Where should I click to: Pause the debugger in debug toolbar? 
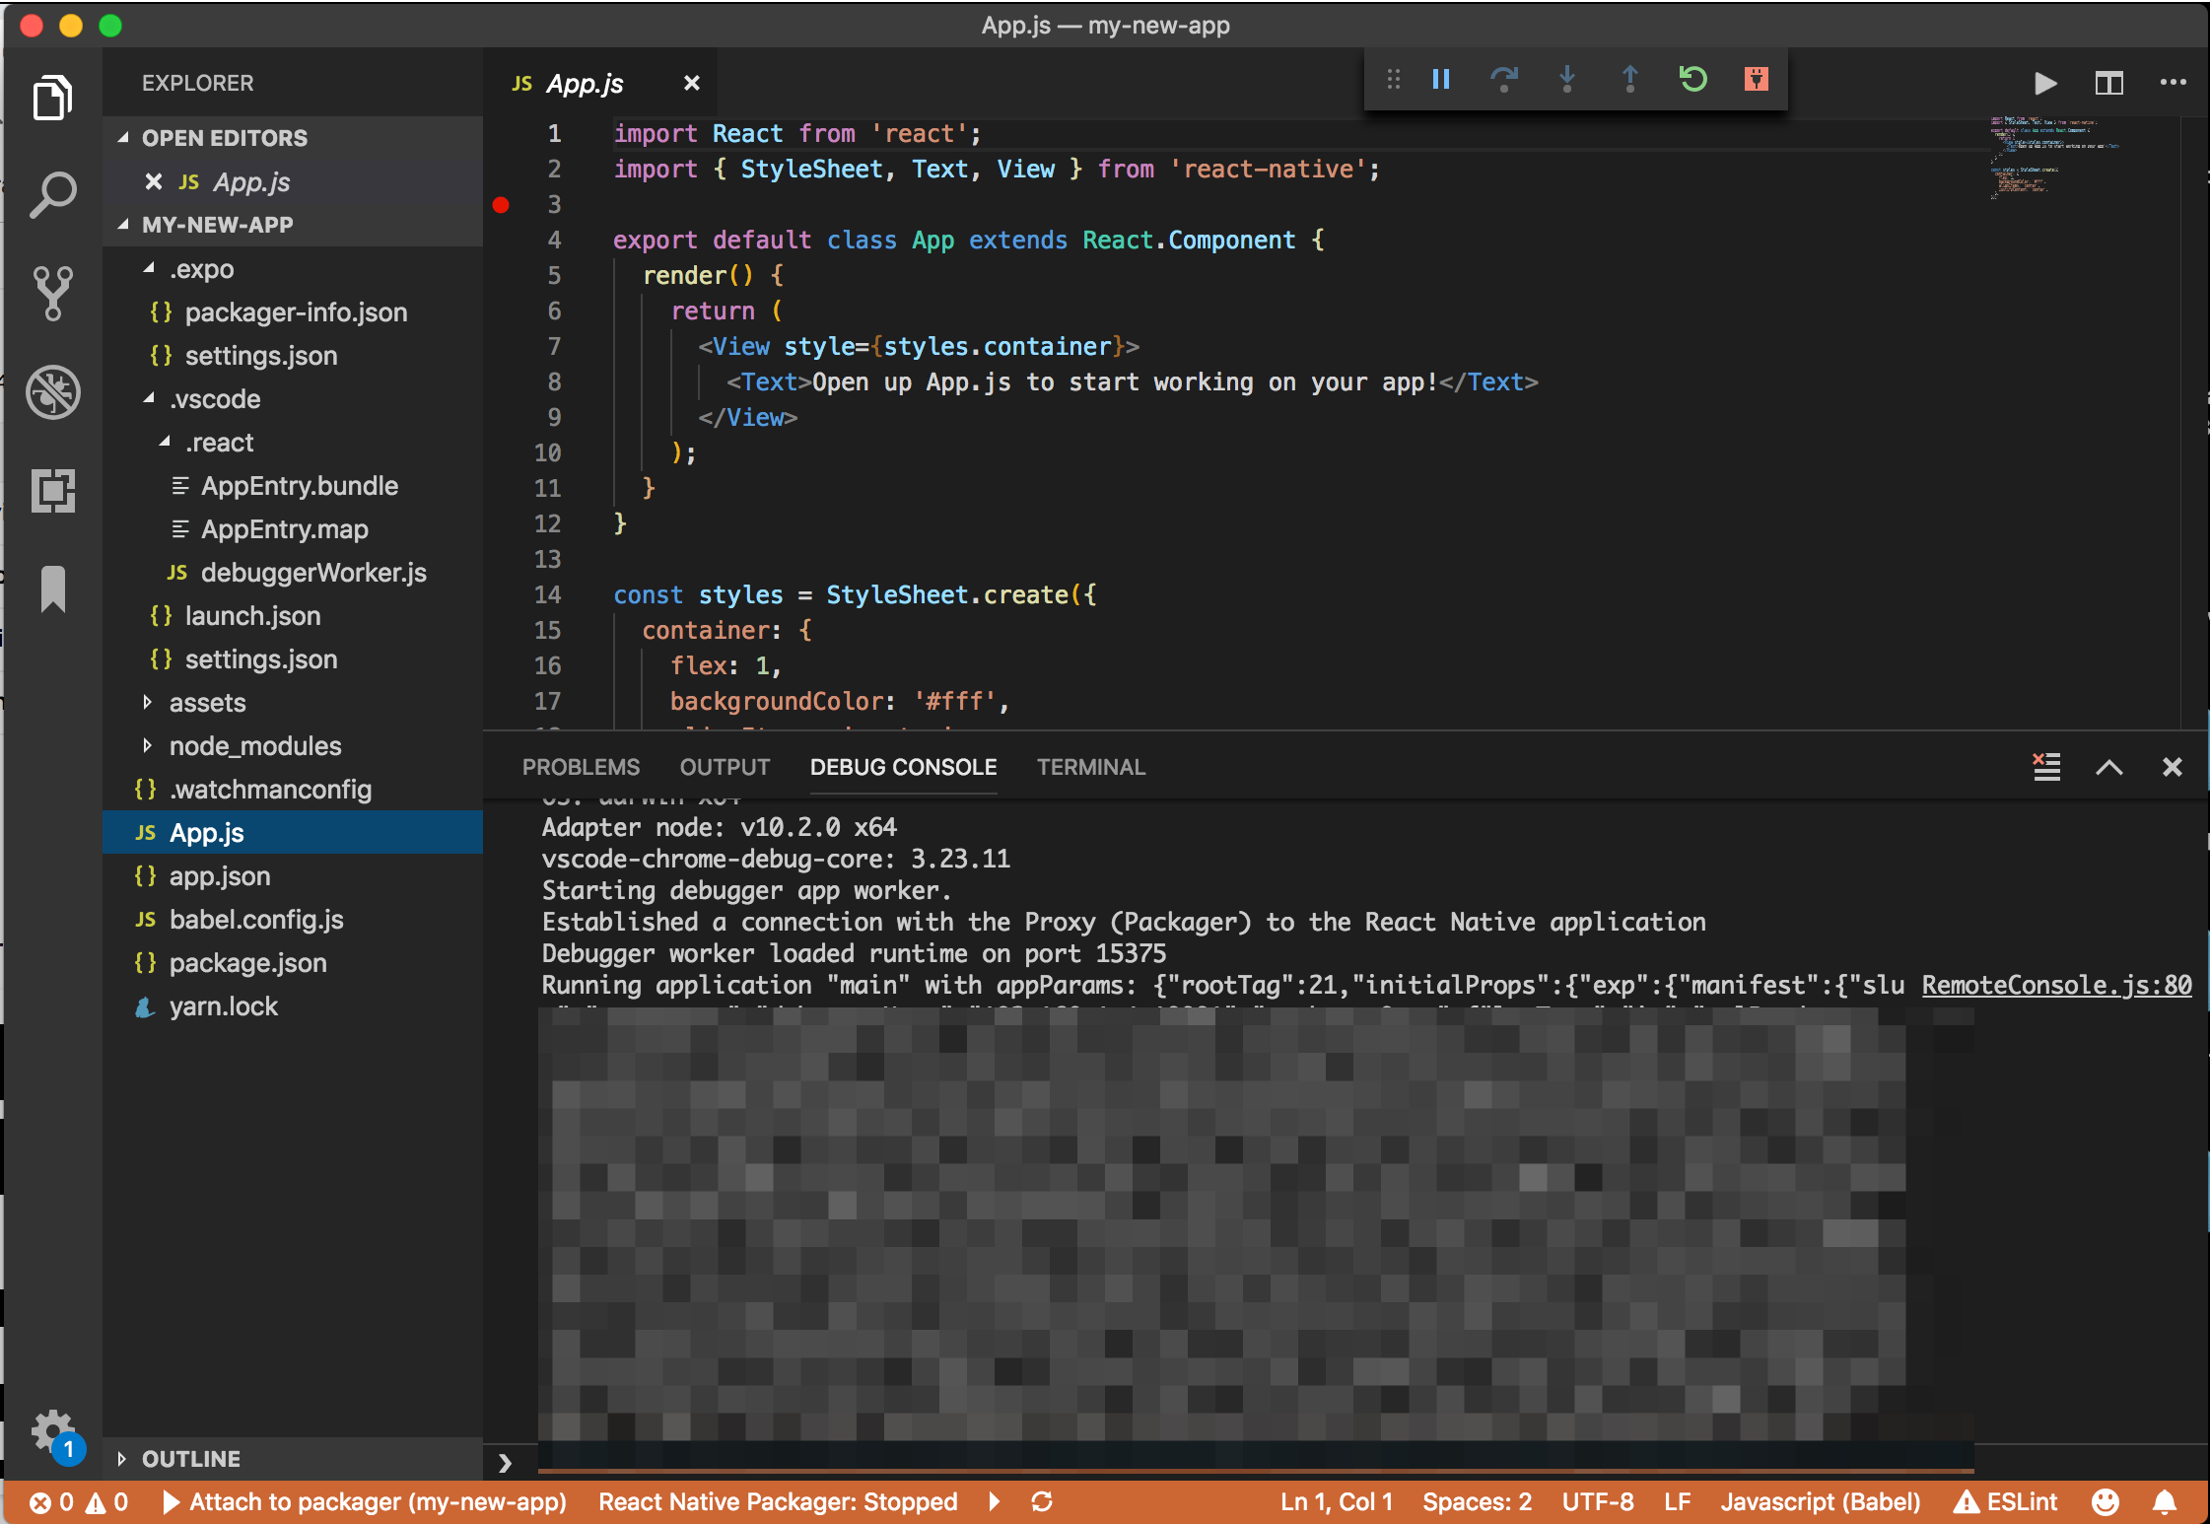[x=1440, y=79]
